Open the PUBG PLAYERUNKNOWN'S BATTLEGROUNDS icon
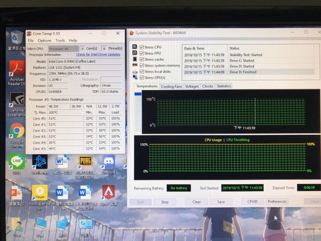 tap(85, 167)
